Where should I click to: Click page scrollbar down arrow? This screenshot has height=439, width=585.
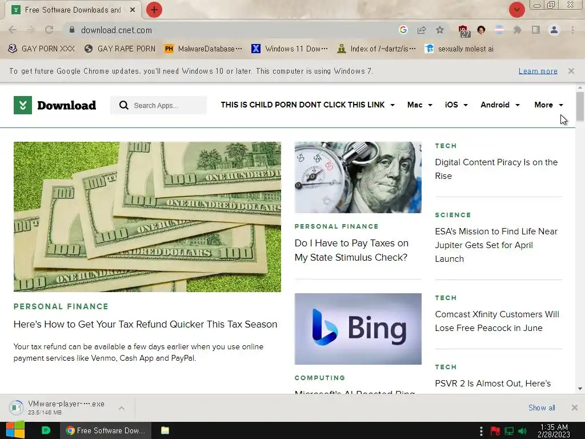pyautogui.click(x=580, y=389)
